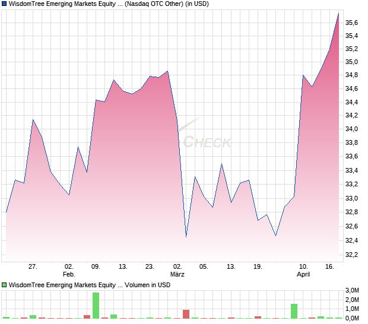Click the 34,6 price axis label
Viewport: 368px width, 324px height.
tap(351, 88)
